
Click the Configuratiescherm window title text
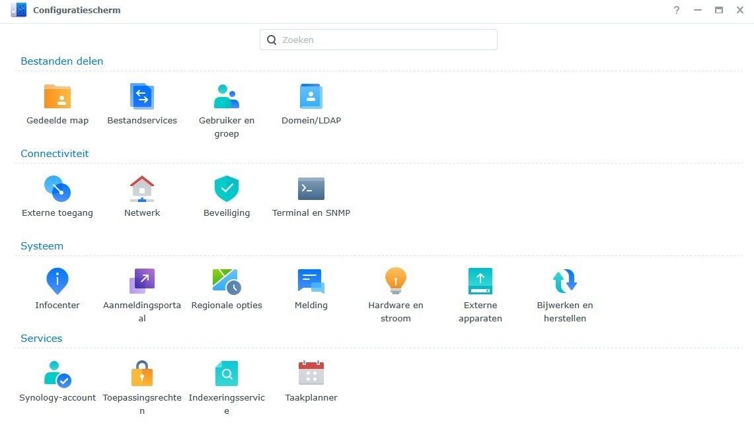pyautogui.click(x=77, y=10)
